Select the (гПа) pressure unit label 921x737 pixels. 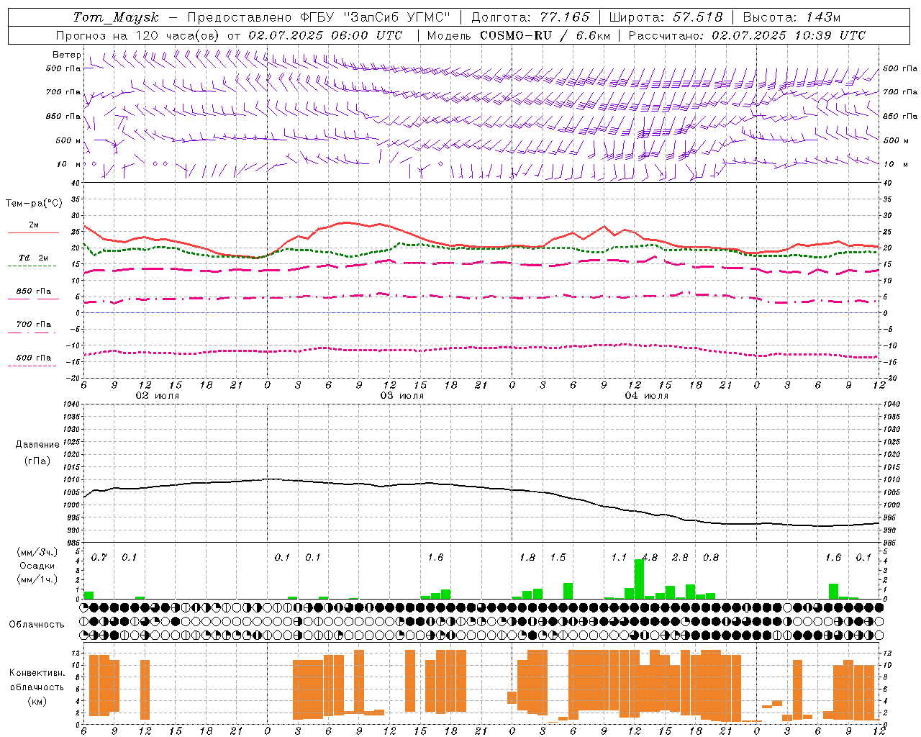(37, 461)
